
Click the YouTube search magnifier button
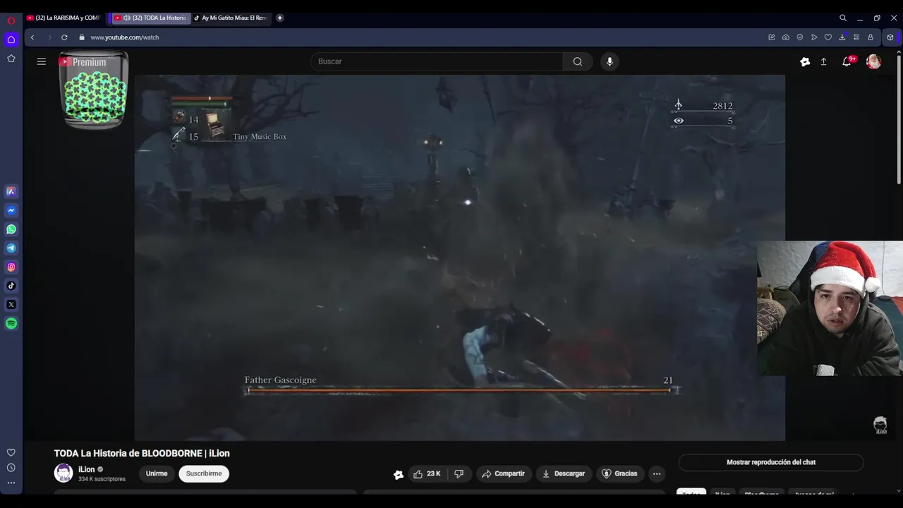pos(578,61)
